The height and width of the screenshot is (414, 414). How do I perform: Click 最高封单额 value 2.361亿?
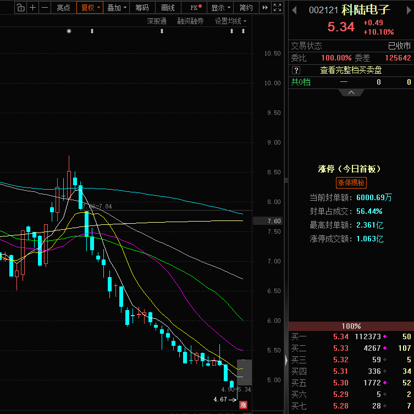coord(369,225)
